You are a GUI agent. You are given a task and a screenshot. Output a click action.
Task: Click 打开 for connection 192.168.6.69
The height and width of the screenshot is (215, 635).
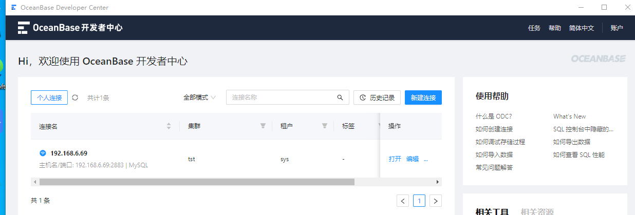[x=395, y=159]
